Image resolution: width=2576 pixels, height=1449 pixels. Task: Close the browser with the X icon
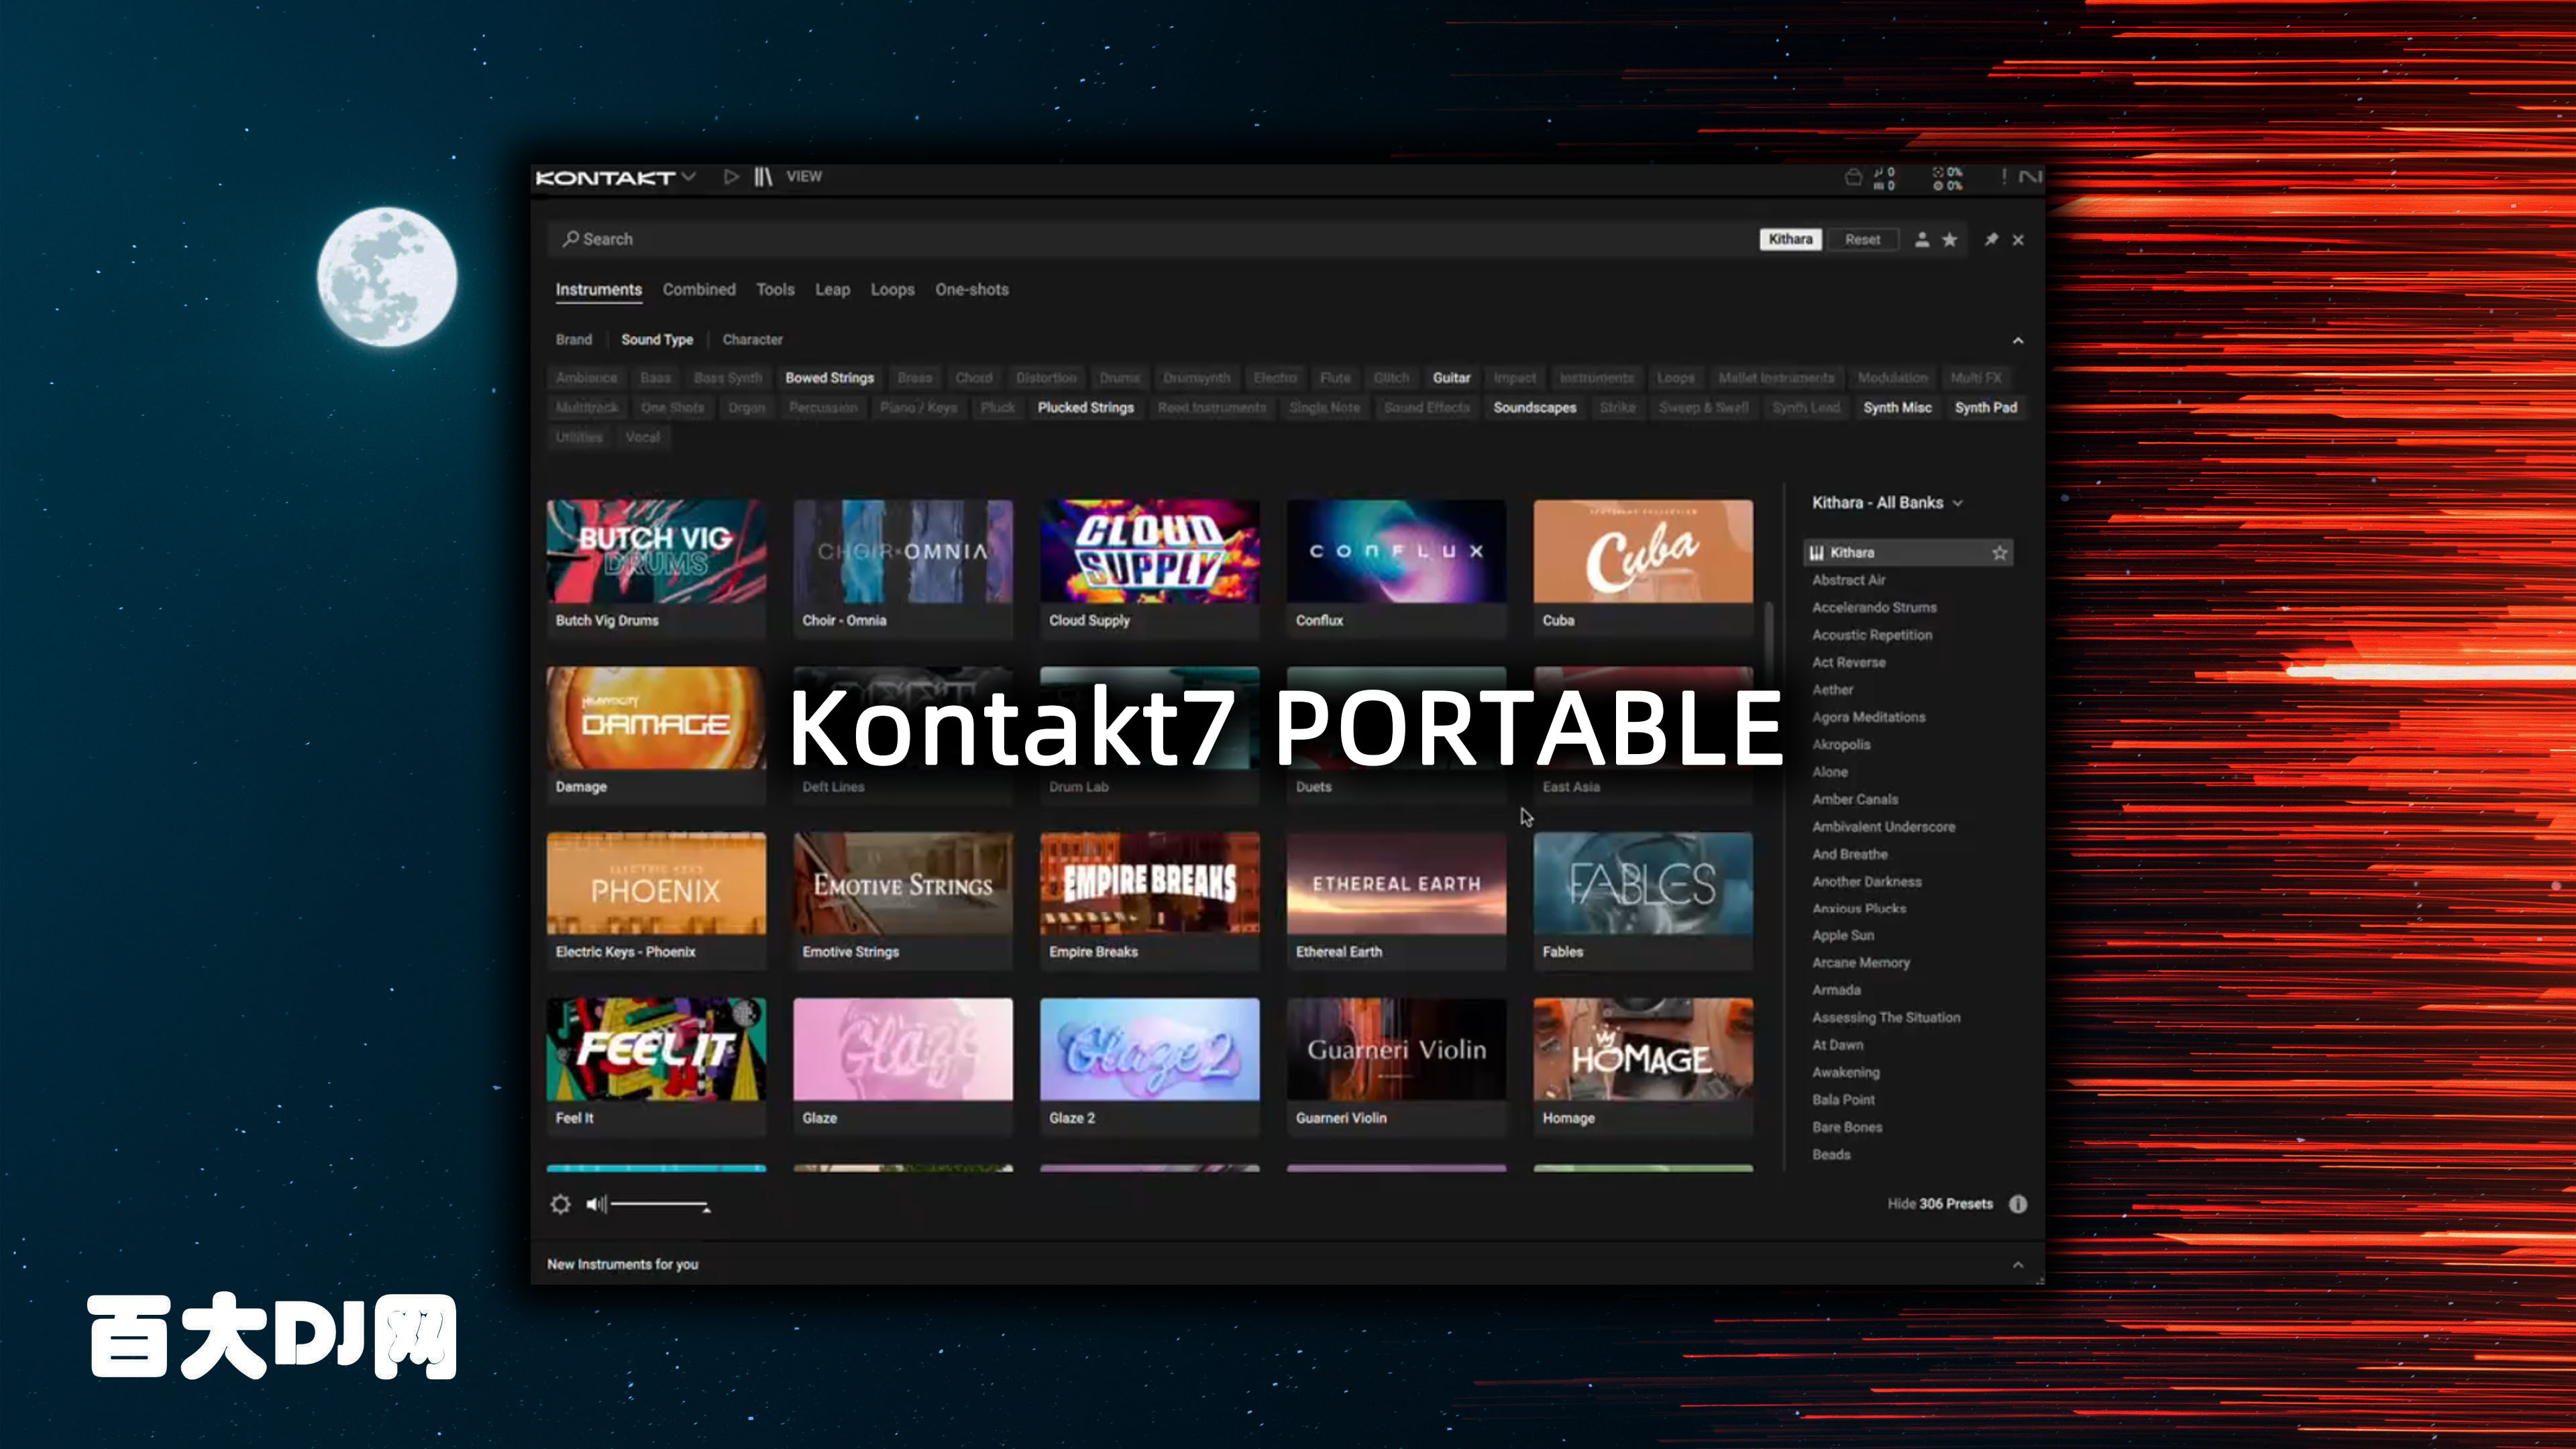coord(2018,240)
